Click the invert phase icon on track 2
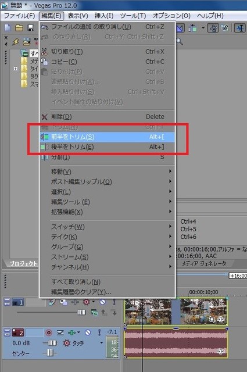Viewport: 247px width, 372px height. pyautogui.click(x=60, y=332)
